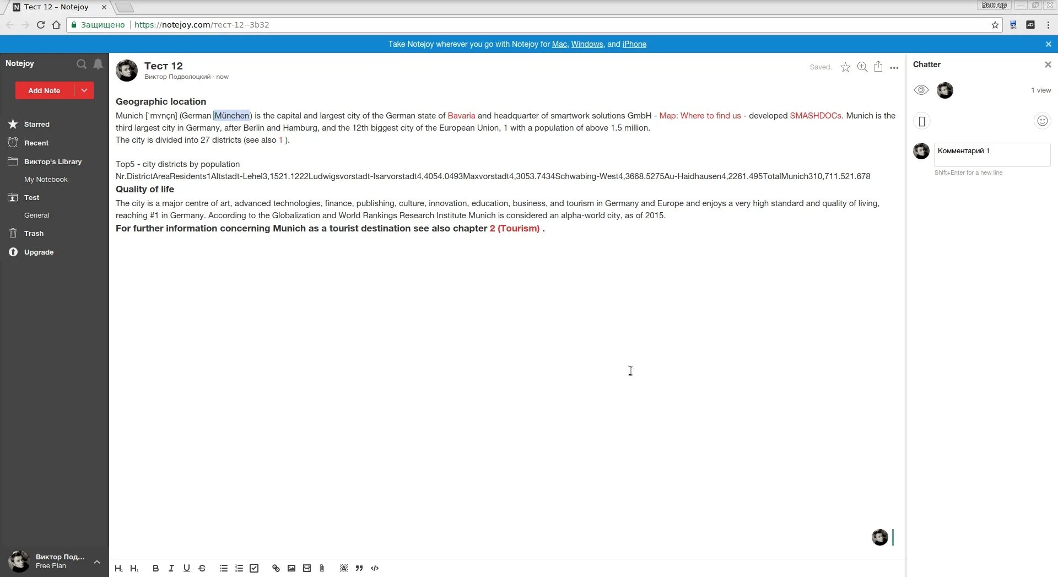Click the Notejoy logo text in sidebar
The width and height of the screenshot is (1058, 577).
20,63
